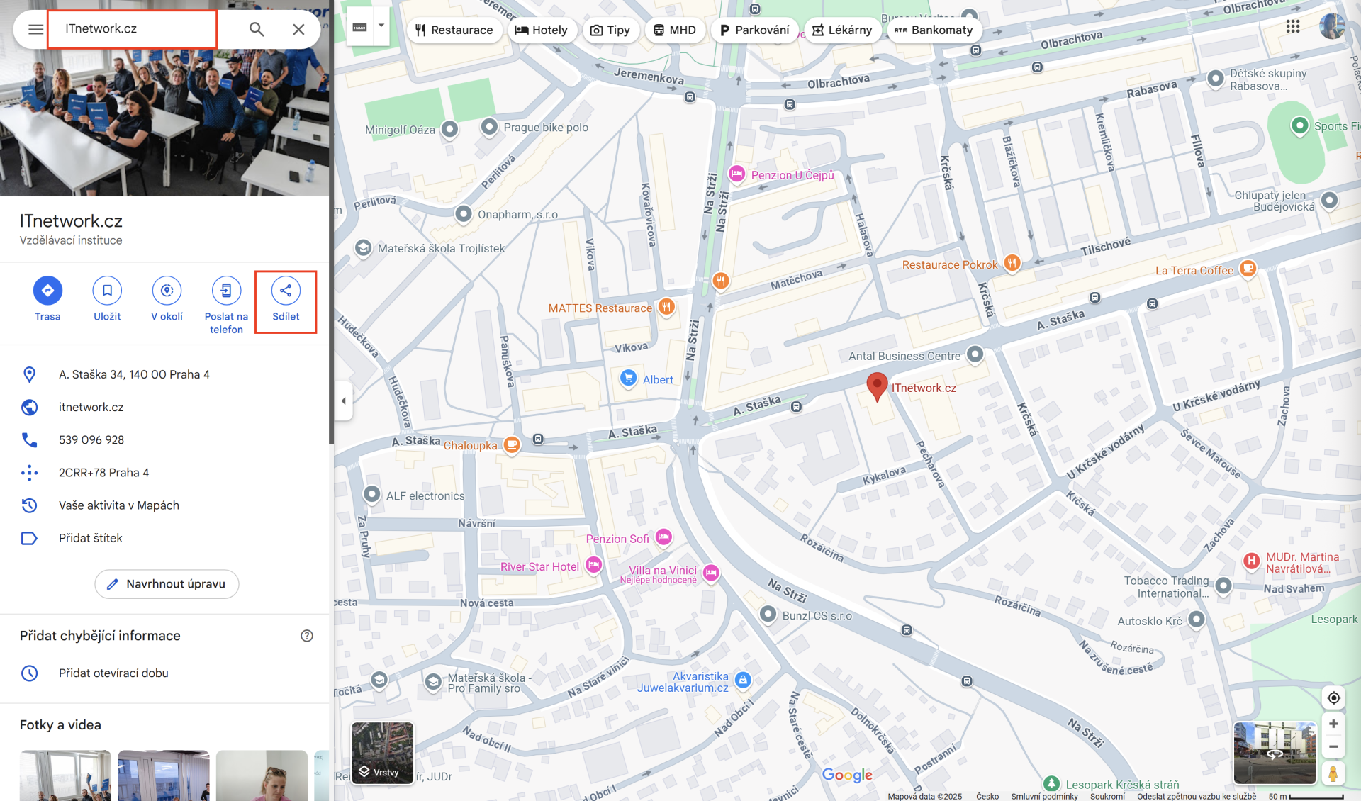This screenshot has height=801, width=1361.
Task: Toggle the Hotely filter chip
Action: tap(542, 30)
